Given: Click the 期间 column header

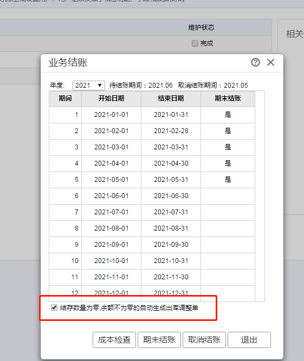Looking at the screenshot, I should click(65, 99).
